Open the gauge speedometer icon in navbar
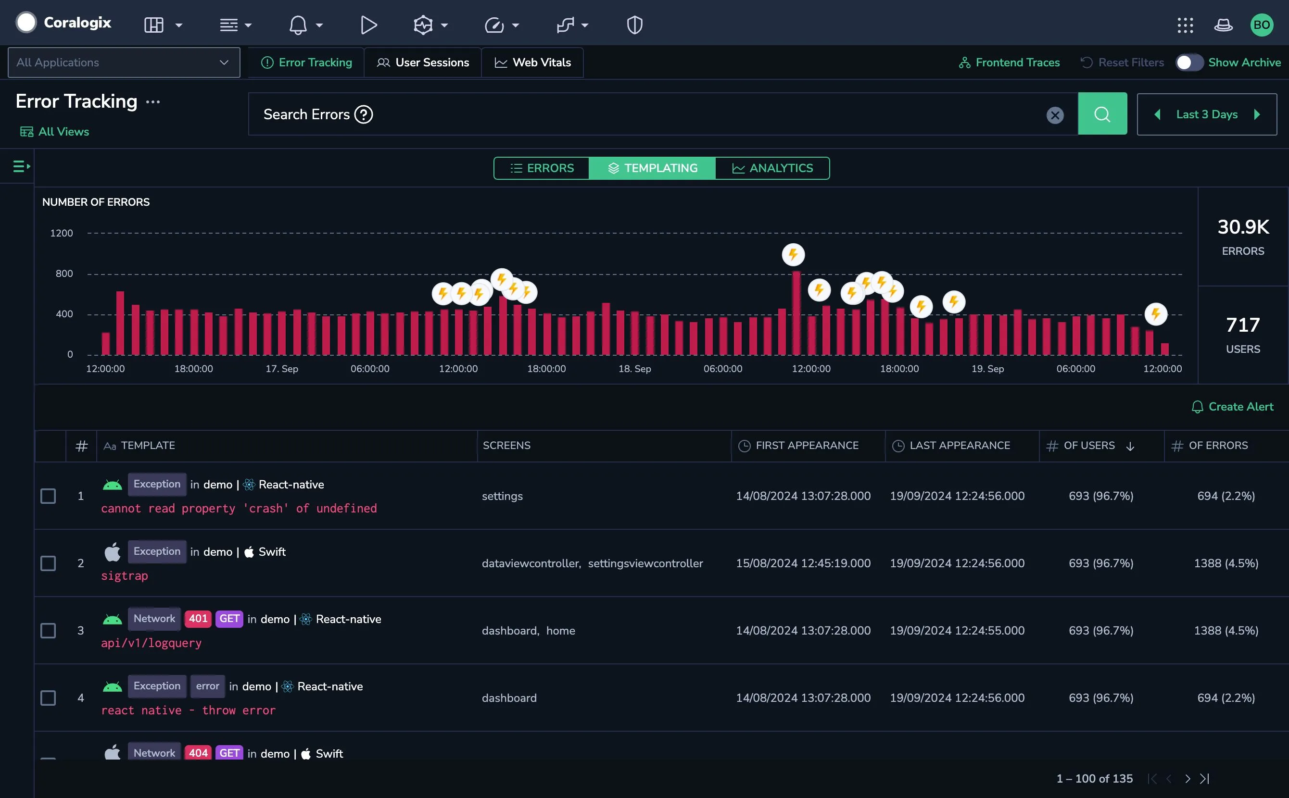Screen dimensions: 1289x798 [x=494, y=25]
